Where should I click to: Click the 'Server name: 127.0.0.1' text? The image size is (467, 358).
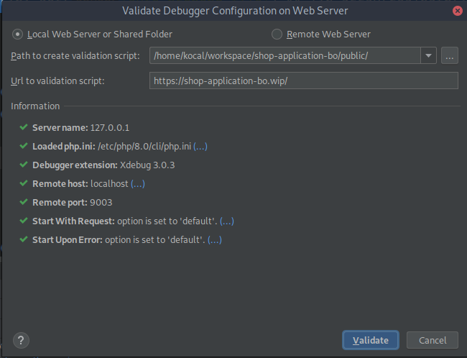coord(80,127)
